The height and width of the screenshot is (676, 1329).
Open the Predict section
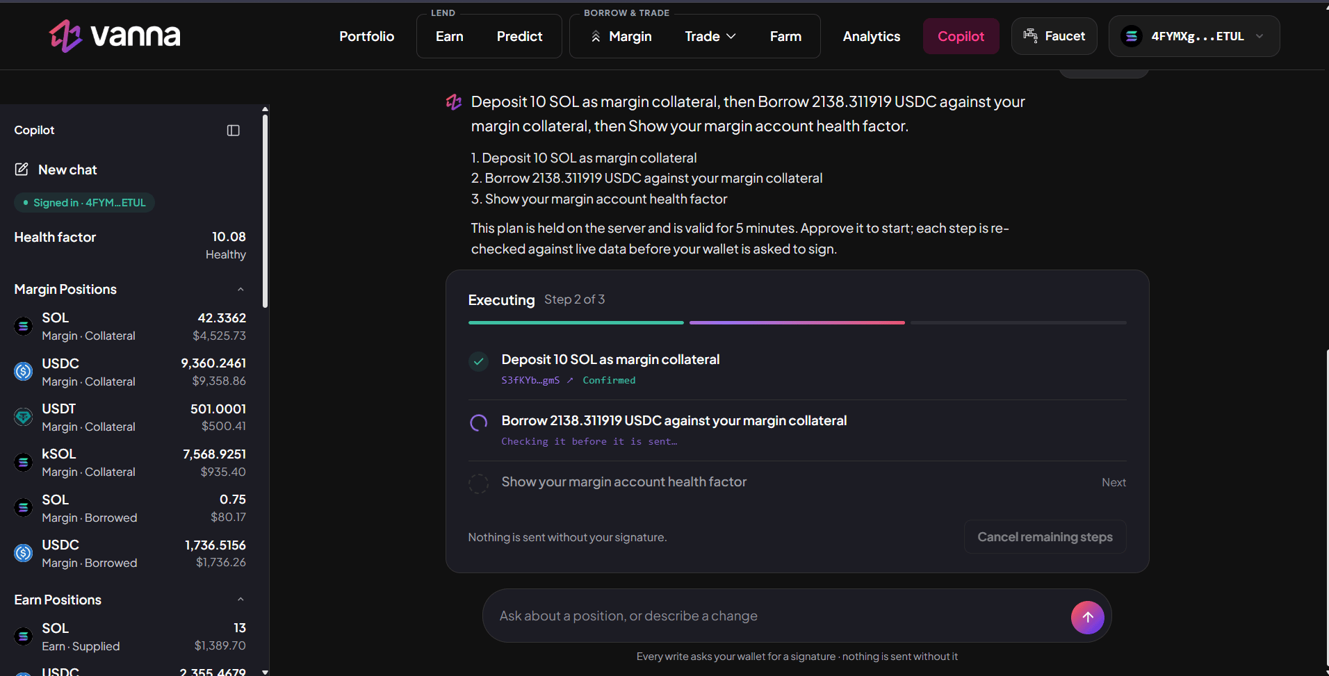click(519, 36)
